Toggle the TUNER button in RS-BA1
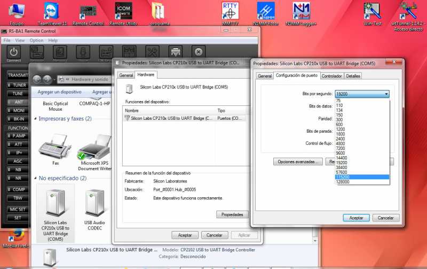Image resolution: width=427 pixels, height=269 pixels. pyautogui.click(x=19, y=85)
